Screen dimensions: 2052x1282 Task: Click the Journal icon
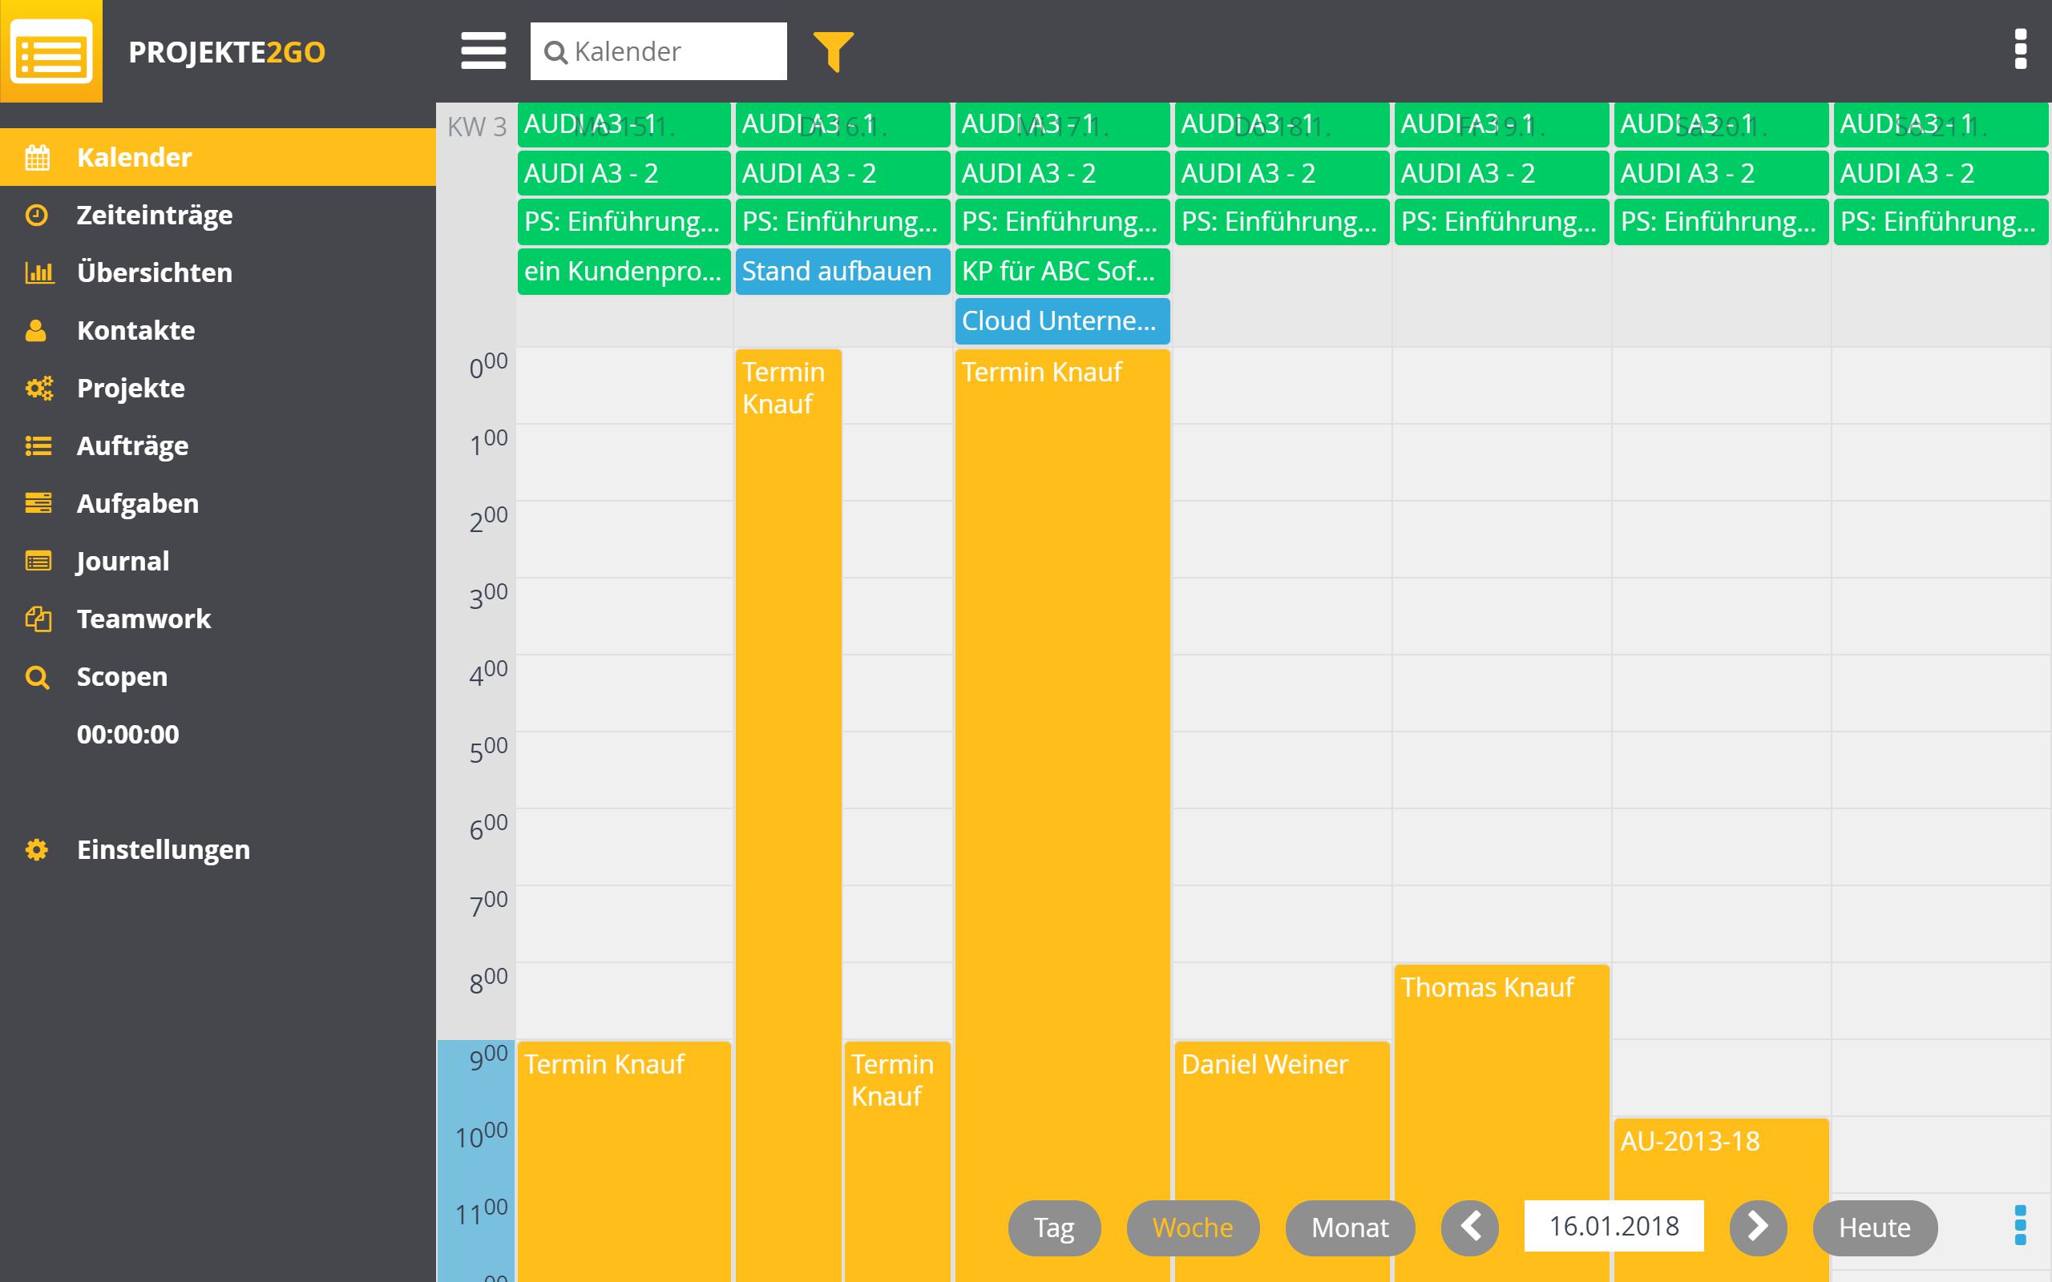pyautogui.click(x=38, y=562)
